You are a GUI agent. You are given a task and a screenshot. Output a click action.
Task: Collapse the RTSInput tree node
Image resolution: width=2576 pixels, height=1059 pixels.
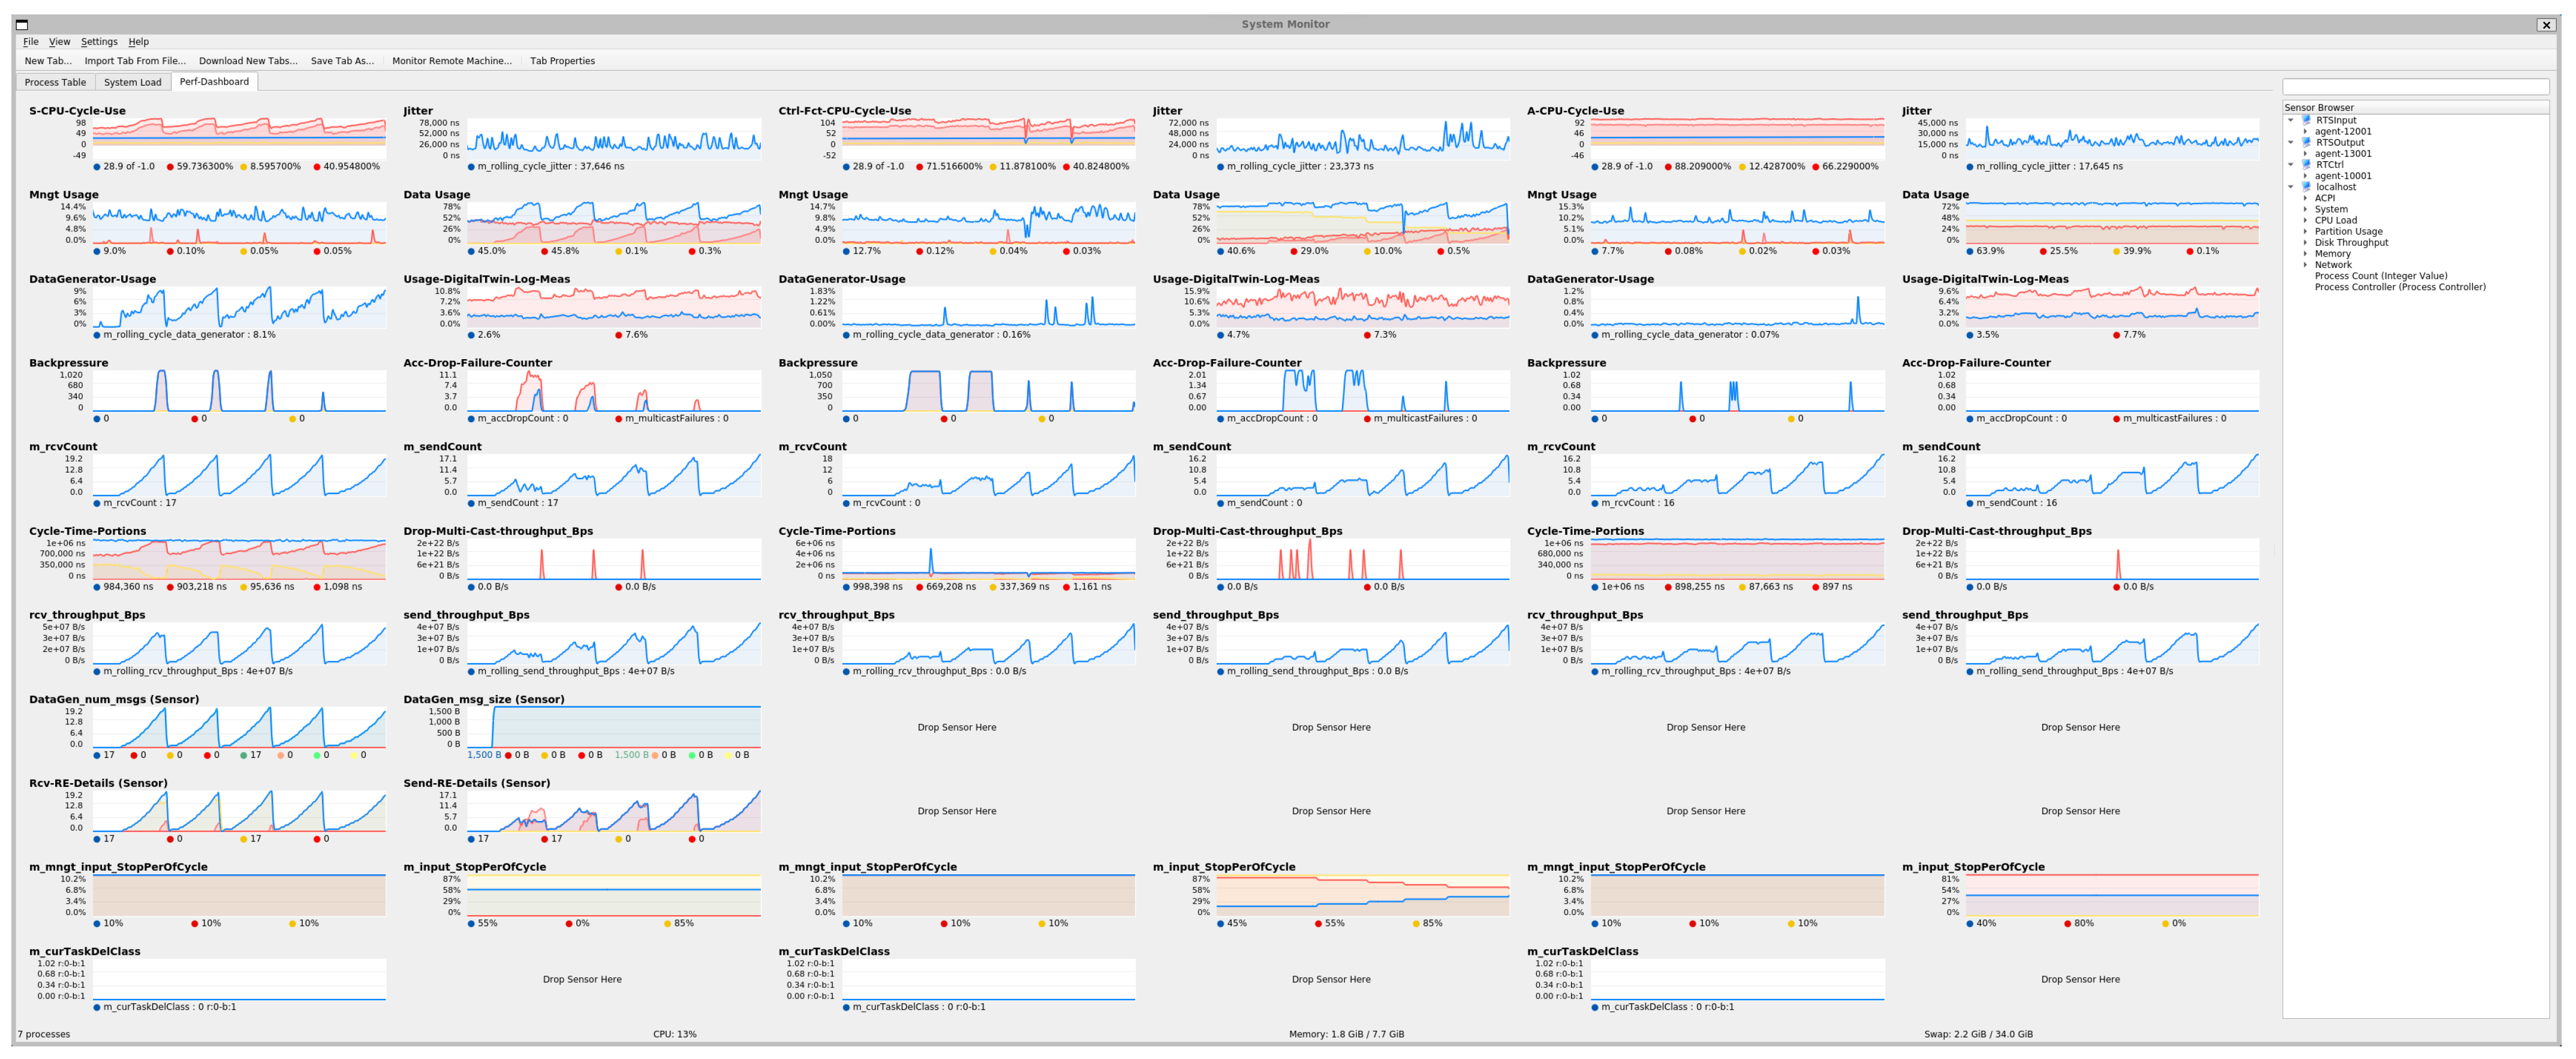pos(2291,120)
